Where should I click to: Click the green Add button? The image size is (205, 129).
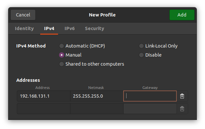coord(182,15)
